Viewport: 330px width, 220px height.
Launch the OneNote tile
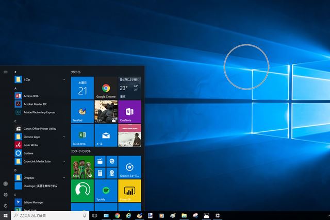tap(129, 112)
